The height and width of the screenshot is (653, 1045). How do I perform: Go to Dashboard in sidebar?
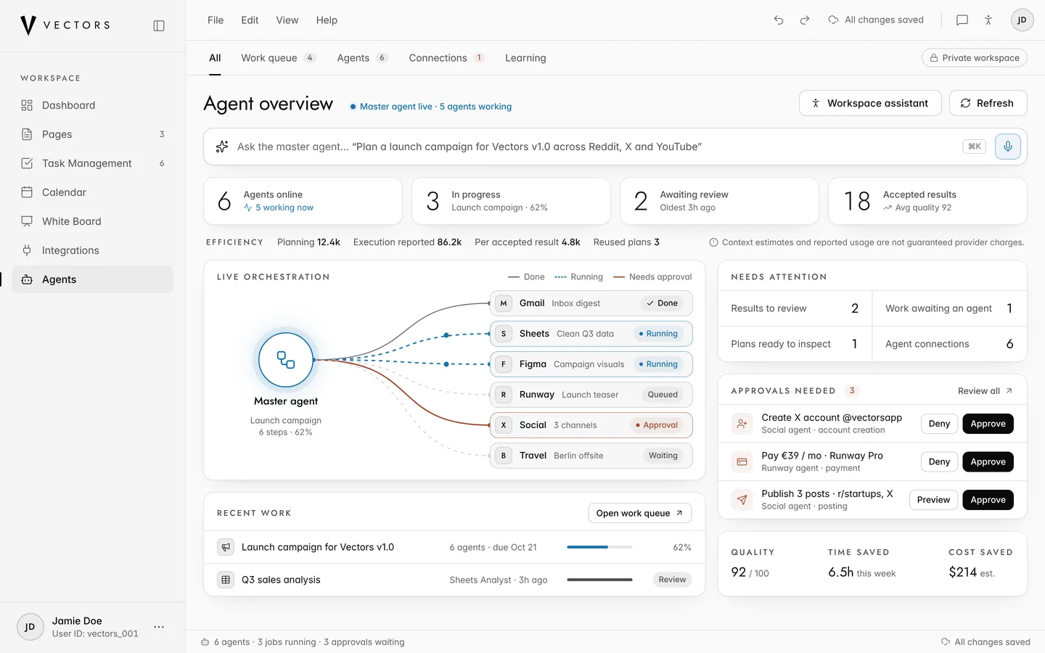(x=93, y=105)
